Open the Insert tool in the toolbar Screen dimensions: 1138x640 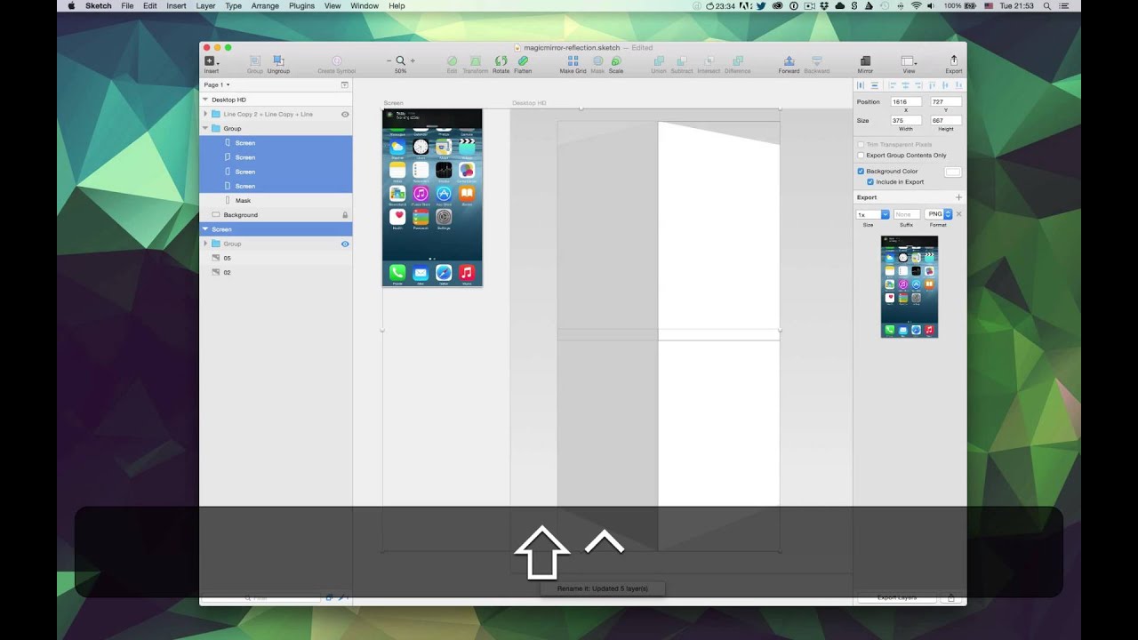211,61
